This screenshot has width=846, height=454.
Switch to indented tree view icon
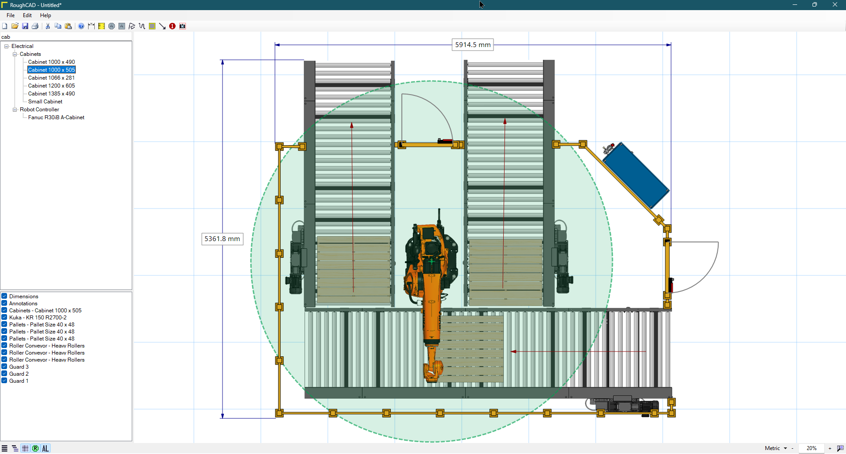15,448
